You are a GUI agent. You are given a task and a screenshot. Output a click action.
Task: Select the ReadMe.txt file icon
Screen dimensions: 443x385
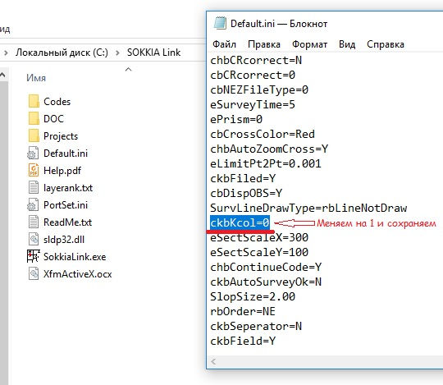coord(34,222)
